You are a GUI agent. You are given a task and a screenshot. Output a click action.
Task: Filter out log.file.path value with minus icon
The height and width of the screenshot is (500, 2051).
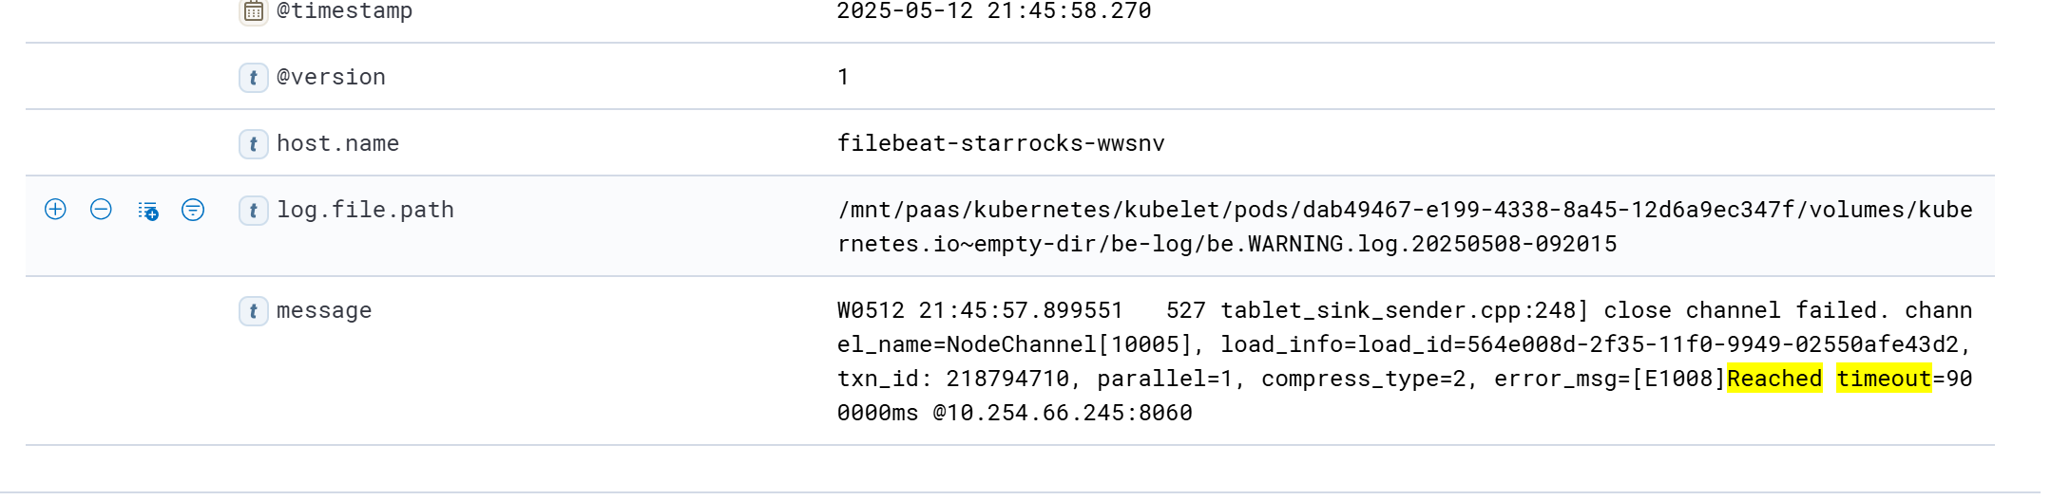(101, 210)
